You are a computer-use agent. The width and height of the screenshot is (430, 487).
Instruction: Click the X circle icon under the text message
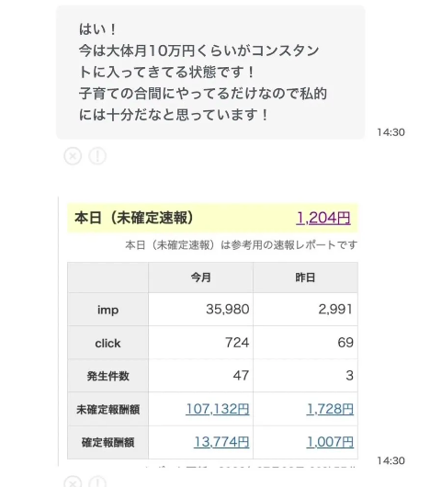(73, 156)
